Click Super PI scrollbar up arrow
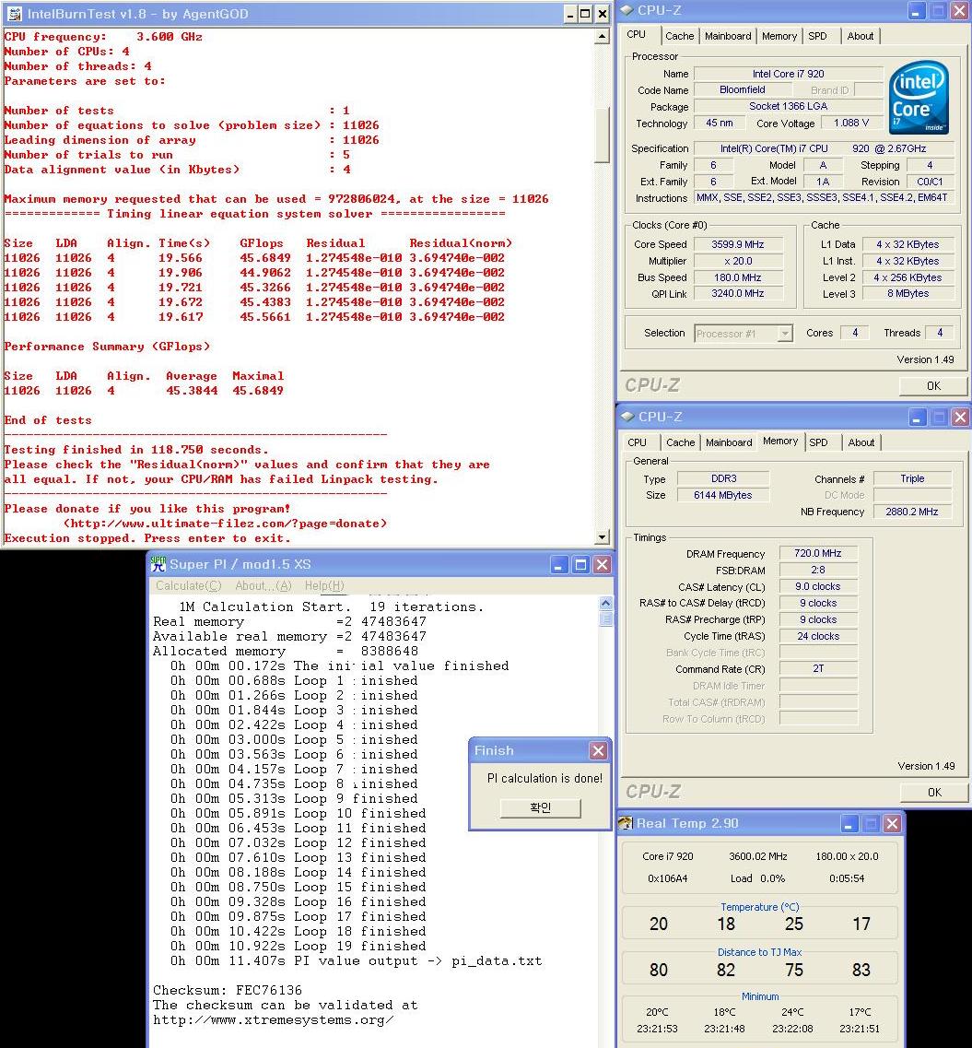 (x=605, y=603)
